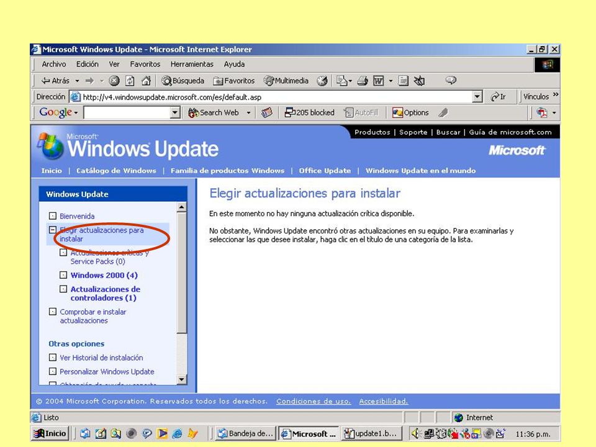Screen dimensions: 596x447
Task: Click the Soporte link in header
Action: 413,132
